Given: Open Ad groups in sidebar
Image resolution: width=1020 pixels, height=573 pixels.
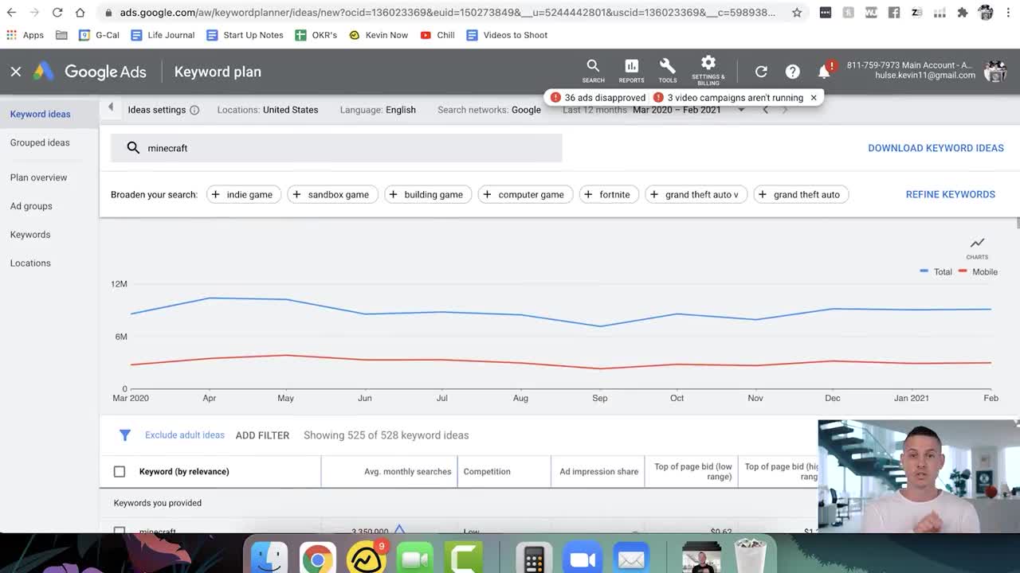Looking at the screenshot, I should coord(31,206).
